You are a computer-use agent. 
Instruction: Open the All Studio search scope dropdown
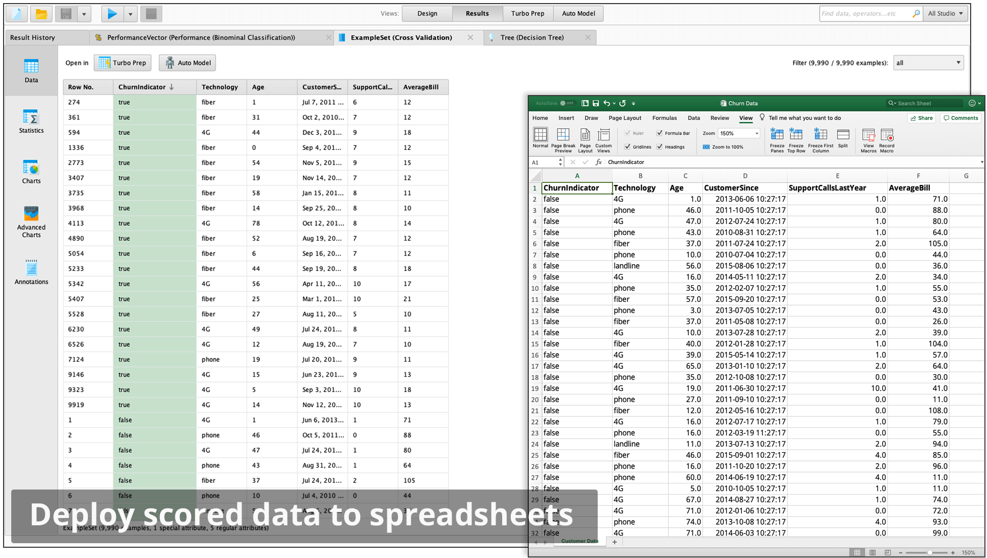pyautogui.click(x=946, y=14)
